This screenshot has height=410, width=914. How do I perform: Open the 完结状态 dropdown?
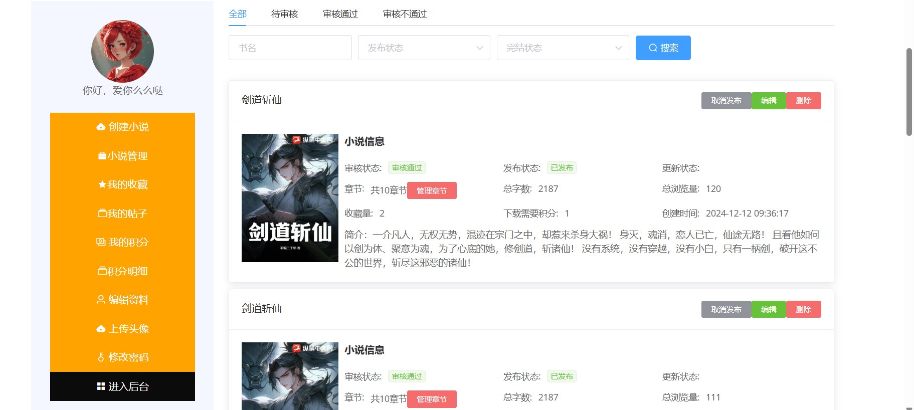[x=563, y=48]
